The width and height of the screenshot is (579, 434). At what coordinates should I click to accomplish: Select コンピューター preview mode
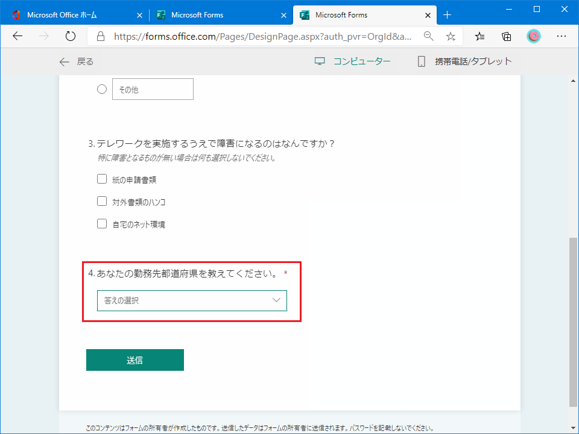pyautogui.click(x=353, y=61)
